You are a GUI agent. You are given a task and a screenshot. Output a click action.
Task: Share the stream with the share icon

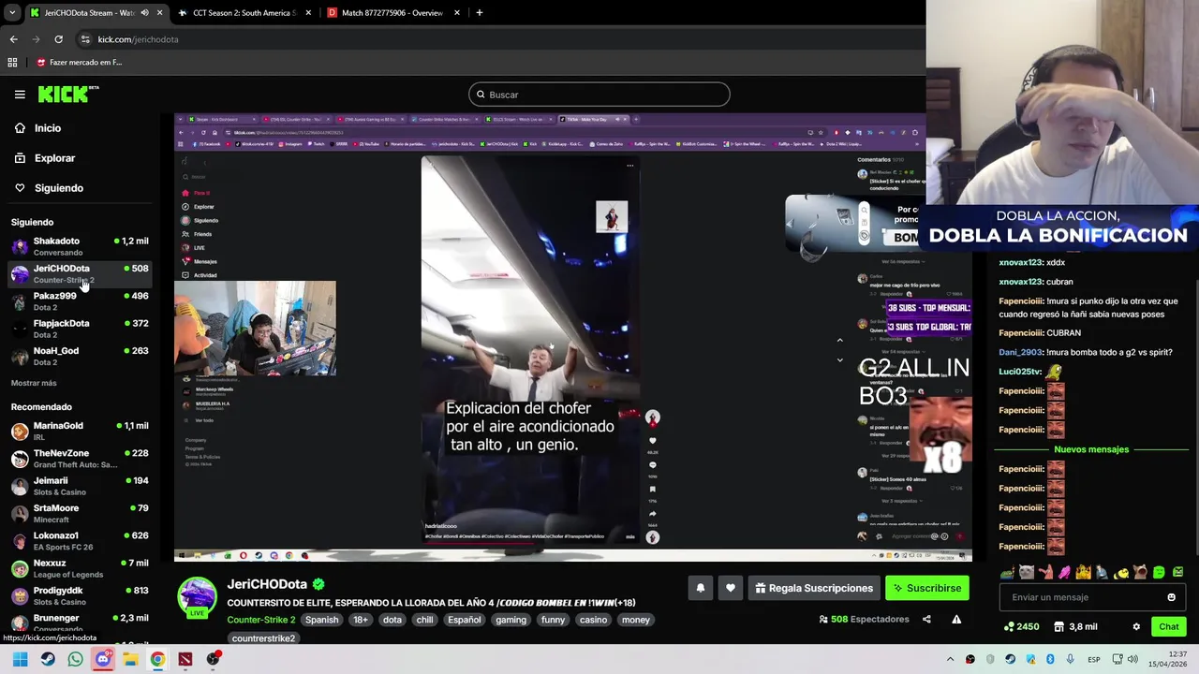click(926, 619)
